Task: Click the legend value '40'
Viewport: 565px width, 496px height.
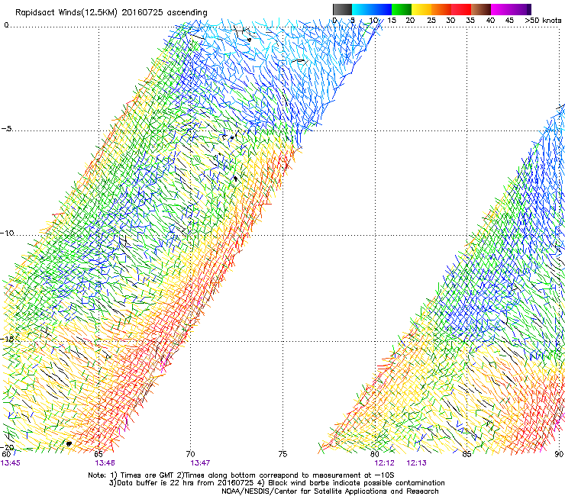Action: [x=490, y=21]
